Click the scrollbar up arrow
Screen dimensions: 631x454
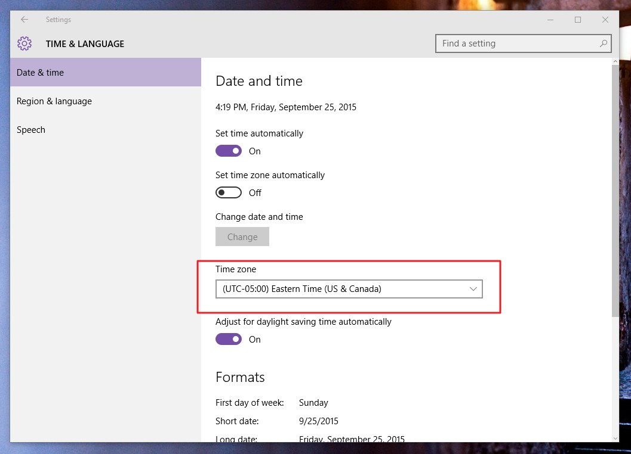coord(615,60)
